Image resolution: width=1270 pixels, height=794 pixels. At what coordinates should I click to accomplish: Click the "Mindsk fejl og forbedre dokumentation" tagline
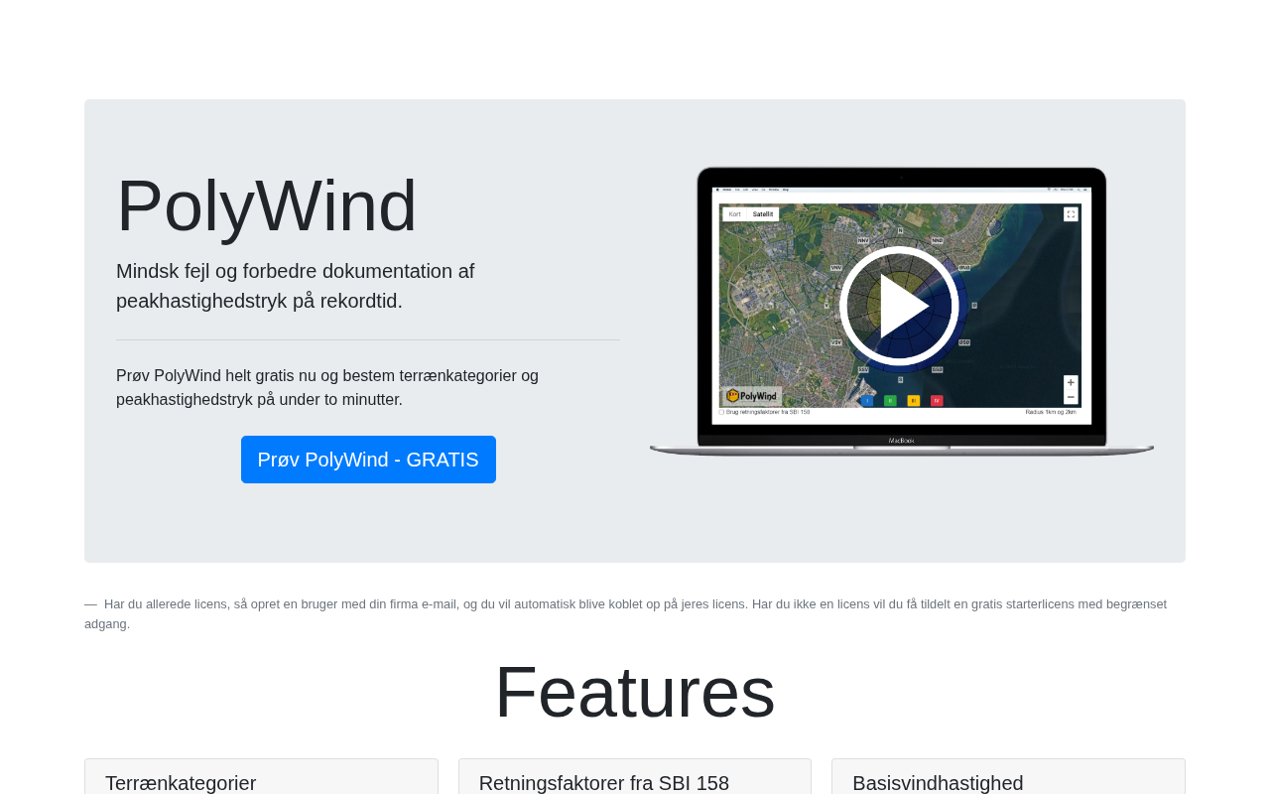coord(296,286)
